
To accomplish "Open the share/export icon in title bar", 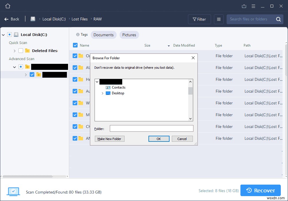I will tap(244, 6).
